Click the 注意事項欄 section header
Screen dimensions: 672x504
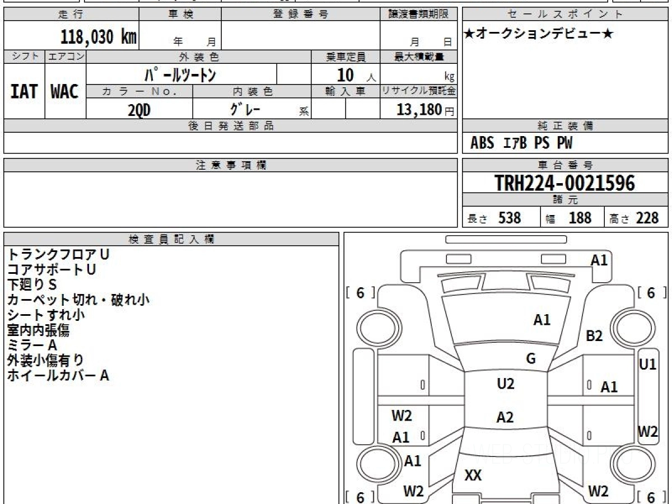[231, 165]
